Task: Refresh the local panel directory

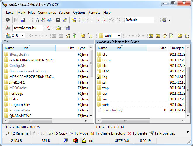Action: click(75, 36)
